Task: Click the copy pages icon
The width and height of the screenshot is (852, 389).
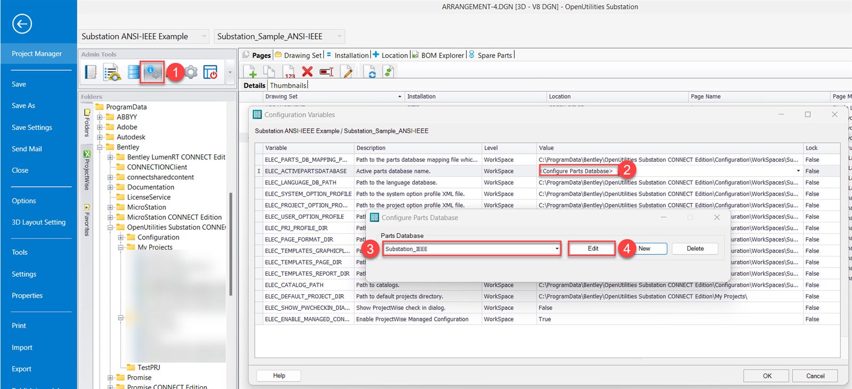Action: 270,71
